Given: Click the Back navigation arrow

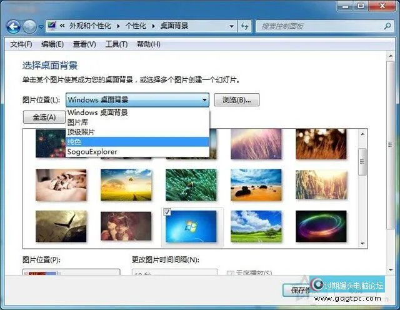Looking at the screenshot, I should tap(13, 26).
